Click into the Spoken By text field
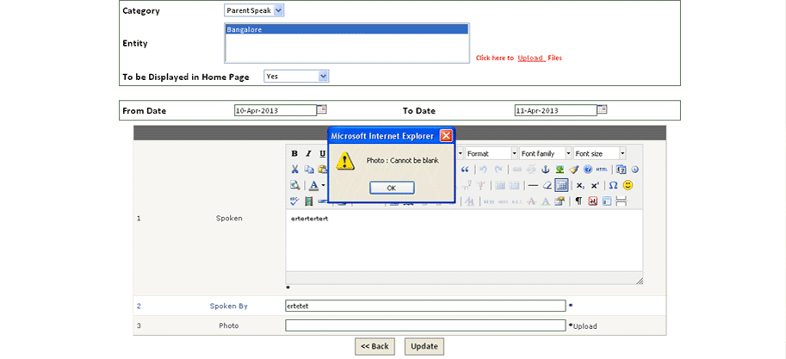 pyautogui.click(x=425, y=306)
